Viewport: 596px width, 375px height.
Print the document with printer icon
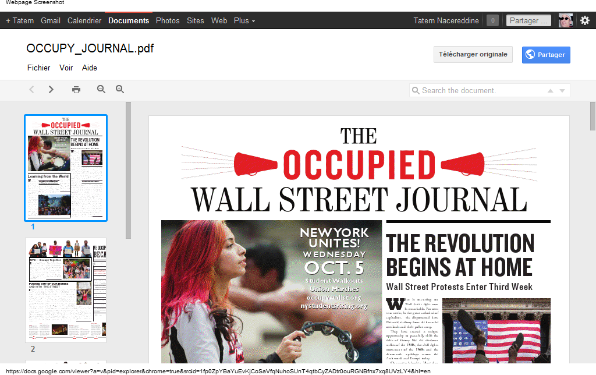click(76, 89)
